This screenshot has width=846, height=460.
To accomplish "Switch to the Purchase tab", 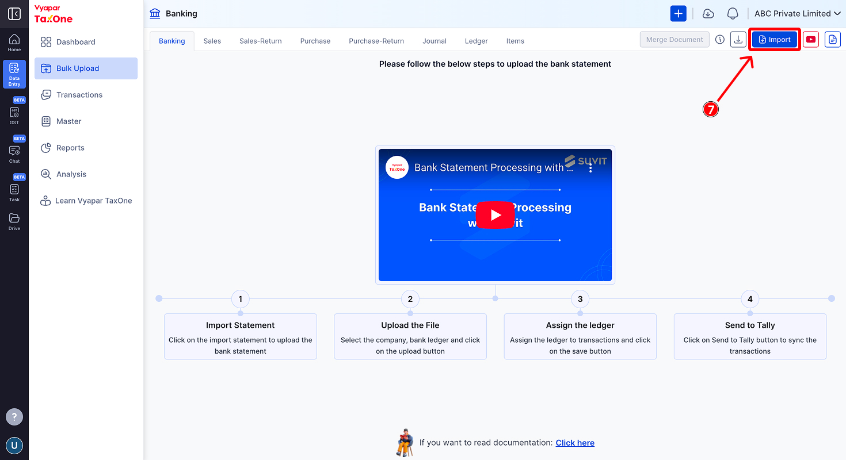I will click(315, 41).
